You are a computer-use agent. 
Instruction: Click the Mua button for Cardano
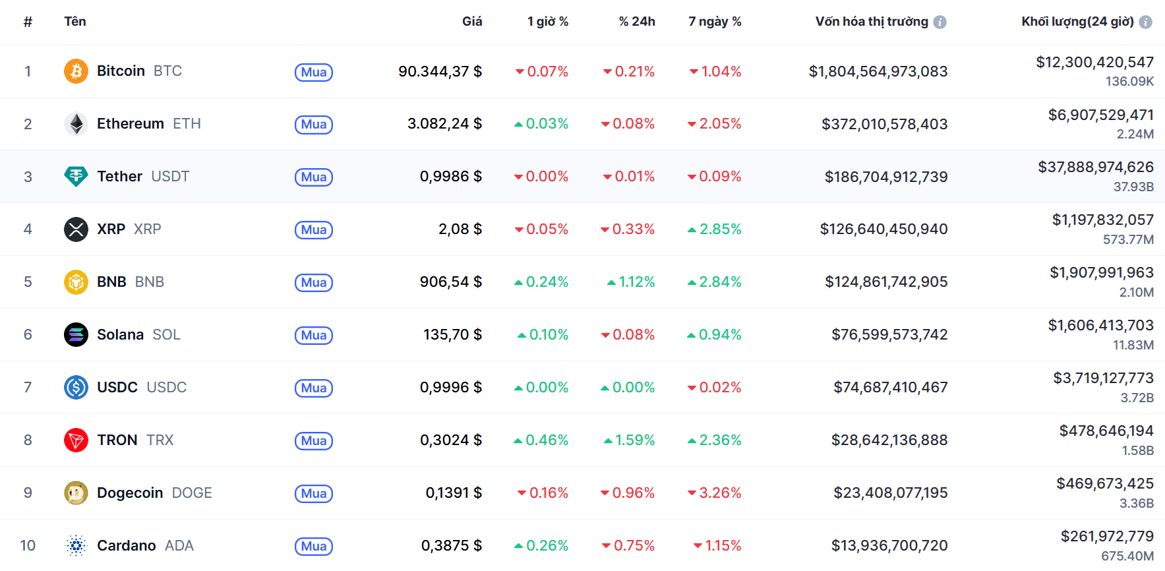pos(314,547)
